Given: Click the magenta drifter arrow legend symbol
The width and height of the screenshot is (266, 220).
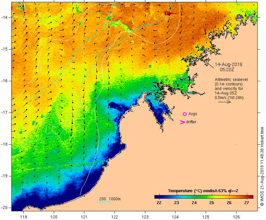Looking at the screenshot, I should point(183,122).
